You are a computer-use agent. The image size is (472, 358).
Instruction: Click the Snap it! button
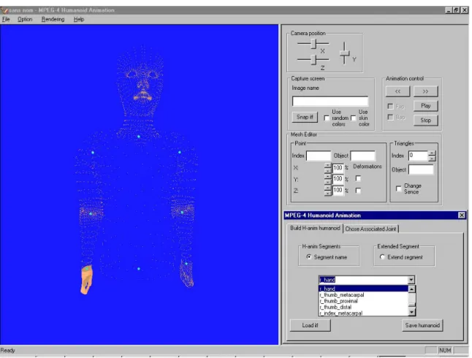coord(305,117)
